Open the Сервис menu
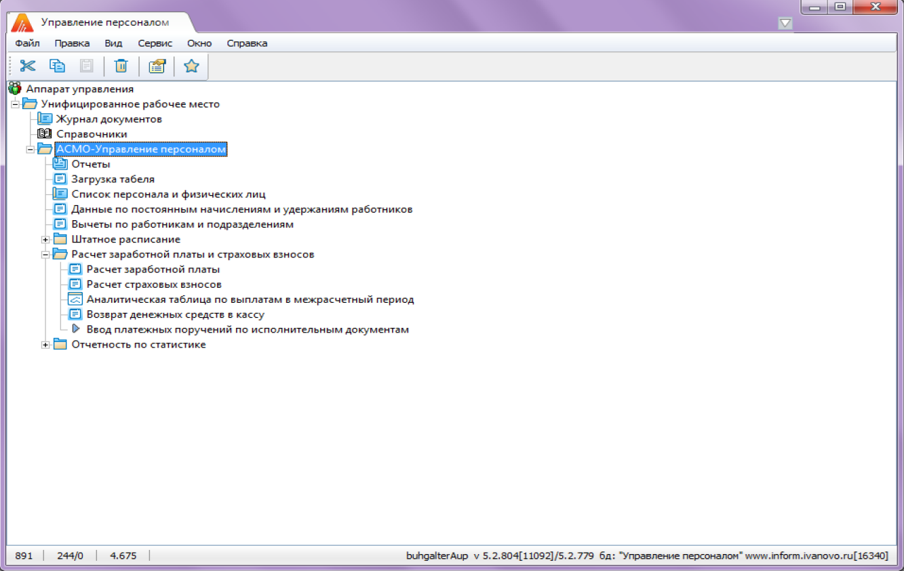 point(155,43)
